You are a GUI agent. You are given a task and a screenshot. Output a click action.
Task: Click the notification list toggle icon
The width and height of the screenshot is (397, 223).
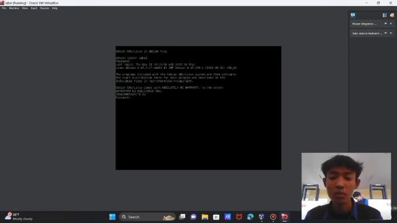coord(385,15)
